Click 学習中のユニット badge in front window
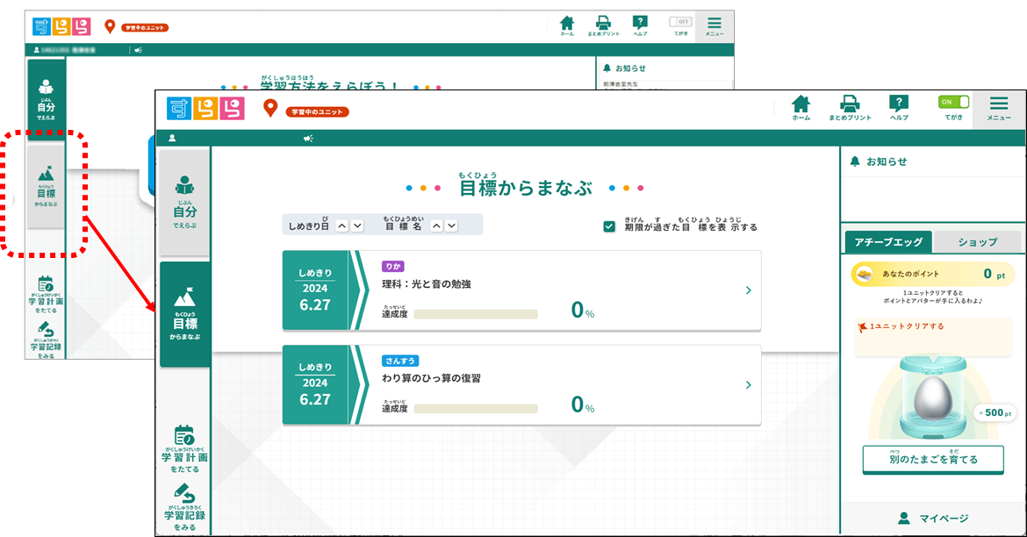The width and height of the screenshot is (1027, 537). [x=317, y=112]
